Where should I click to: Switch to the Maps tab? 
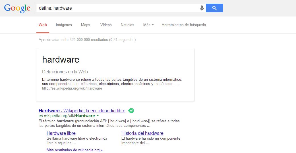86,25
